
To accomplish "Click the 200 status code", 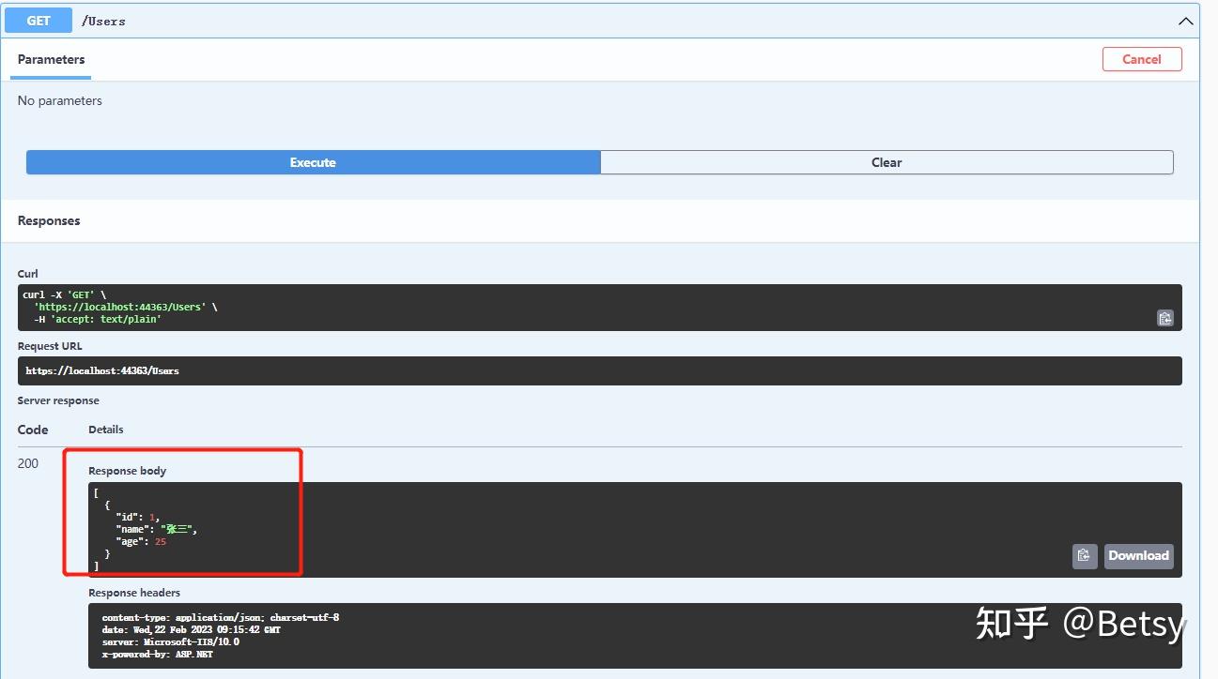I will click(x=28, y=463).
